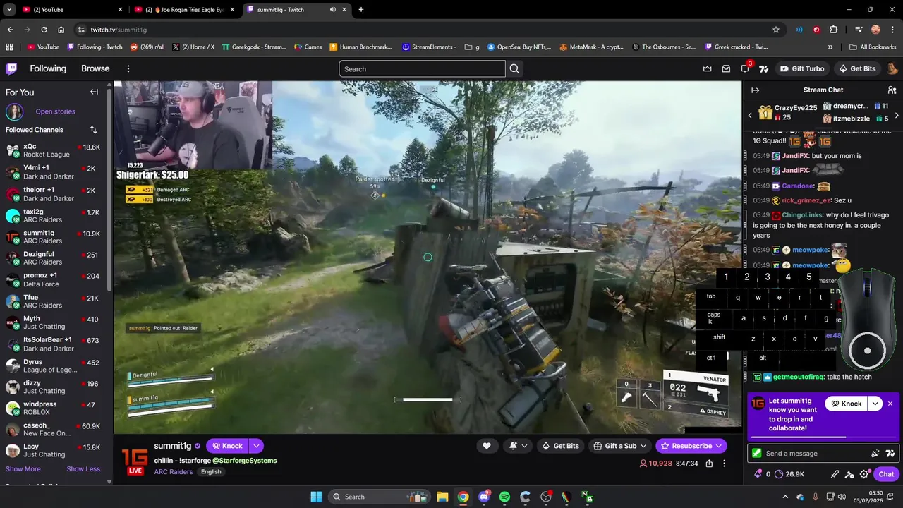Viewport: 903px width, 508px height.
Task: Open the Browse menu item
Action: pos(95,68)
